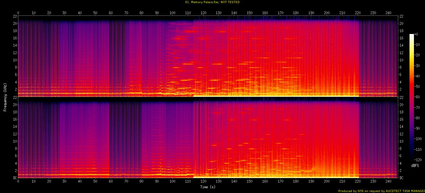This screenshot has height=193, width=425.
Task: Click the "Time (s)" label below the spectrogram
Action: point(208,187)
